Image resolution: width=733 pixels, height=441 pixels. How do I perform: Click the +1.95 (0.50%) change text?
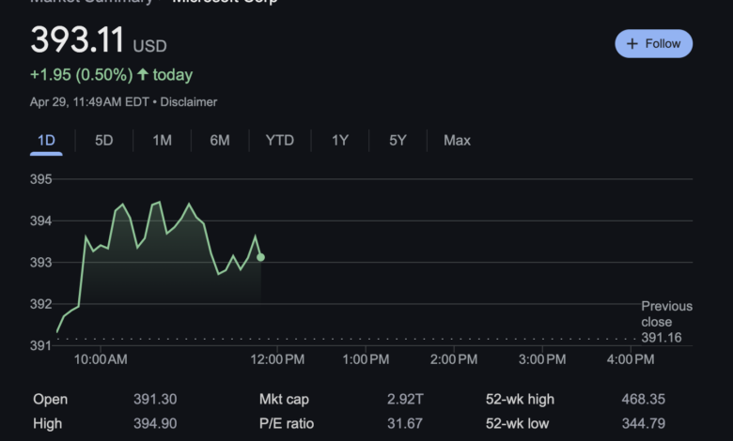pos(82,75)
